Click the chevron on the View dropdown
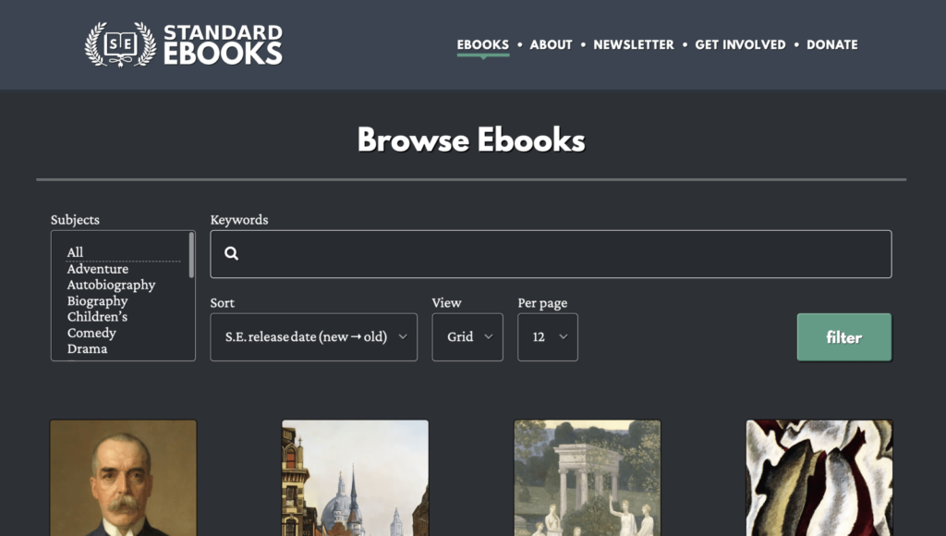946x536 pixels. 489,337
